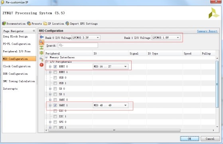Collapse the Page Navigator panel

coord(34,31)
